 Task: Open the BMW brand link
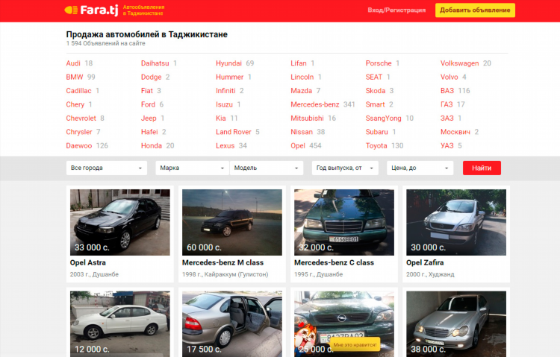(75, 77)
